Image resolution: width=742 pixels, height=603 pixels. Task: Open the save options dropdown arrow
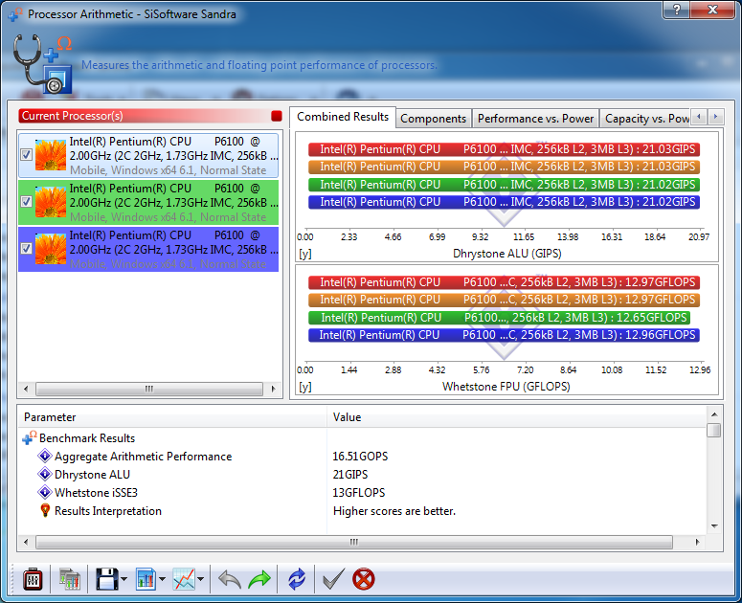pos(124,579)
